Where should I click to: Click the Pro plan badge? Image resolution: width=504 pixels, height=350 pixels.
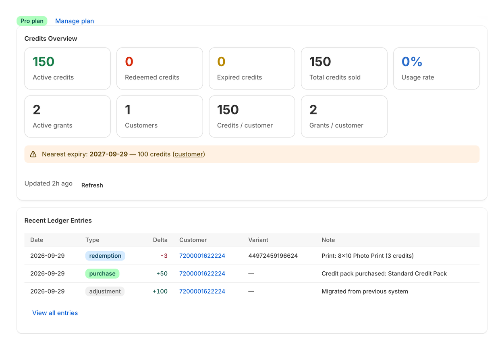[x=32, y=21]
